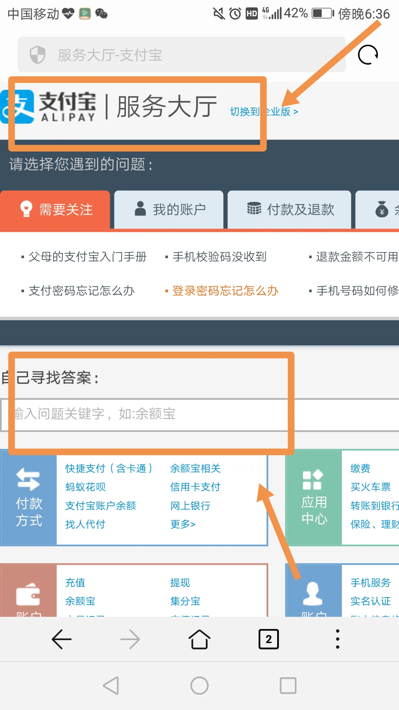Viewport: 399px width, 710px height.
Task: Open the address bar showing 服务大厅-支付宝
Action: coord(182,55)
